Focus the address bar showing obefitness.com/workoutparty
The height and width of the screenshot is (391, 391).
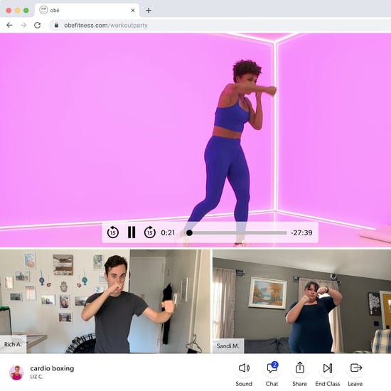tap(220, 25)
